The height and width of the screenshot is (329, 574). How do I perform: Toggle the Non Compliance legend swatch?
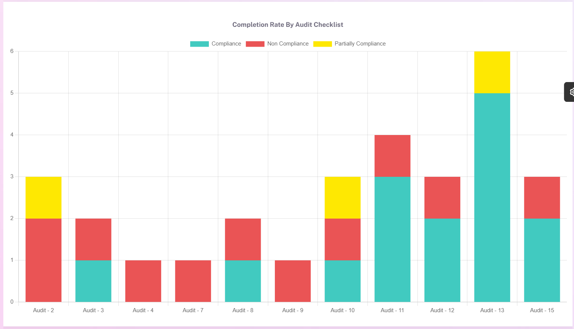[x=255, y=44]
